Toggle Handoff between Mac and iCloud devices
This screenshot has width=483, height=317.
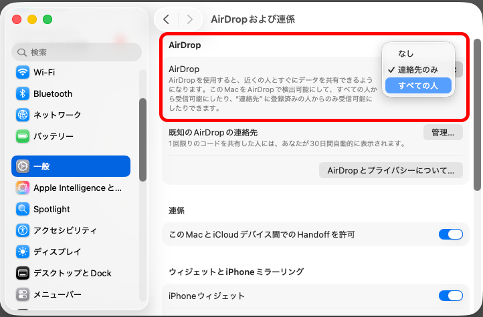click(x=451, y=234)
